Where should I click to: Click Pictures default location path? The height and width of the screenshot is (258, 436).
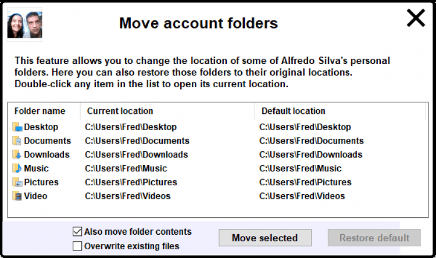pyautogui.click(x=305, y=182)
